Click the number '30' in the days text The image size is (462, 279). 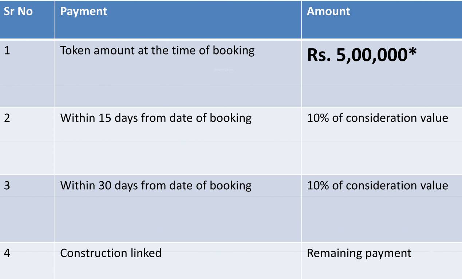pyautogui.click(x=104, y=185)
